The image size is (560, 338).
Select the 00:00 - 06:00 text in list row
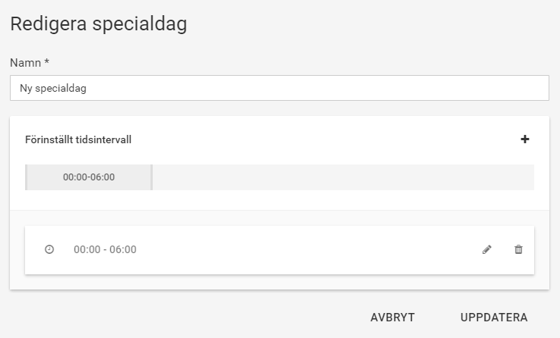pos(105,249)
